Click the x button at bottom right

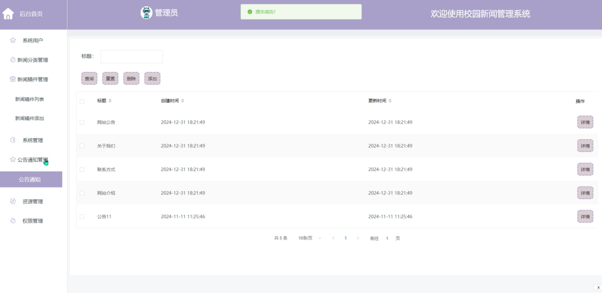click(598, 287)
